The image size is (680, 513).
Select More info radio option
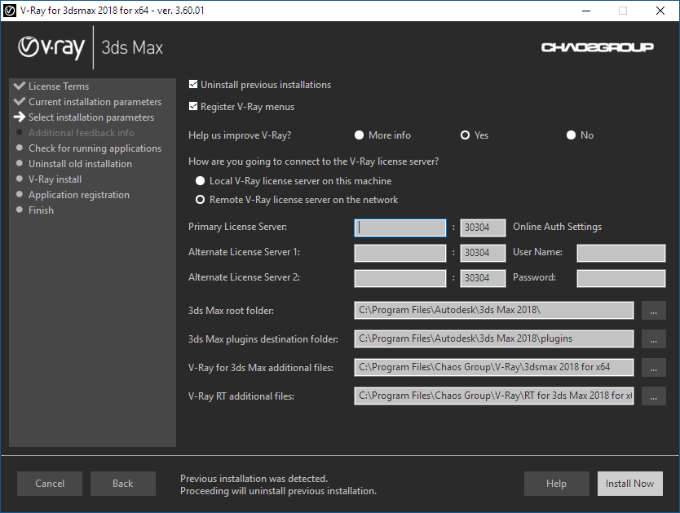pos(359,135)
